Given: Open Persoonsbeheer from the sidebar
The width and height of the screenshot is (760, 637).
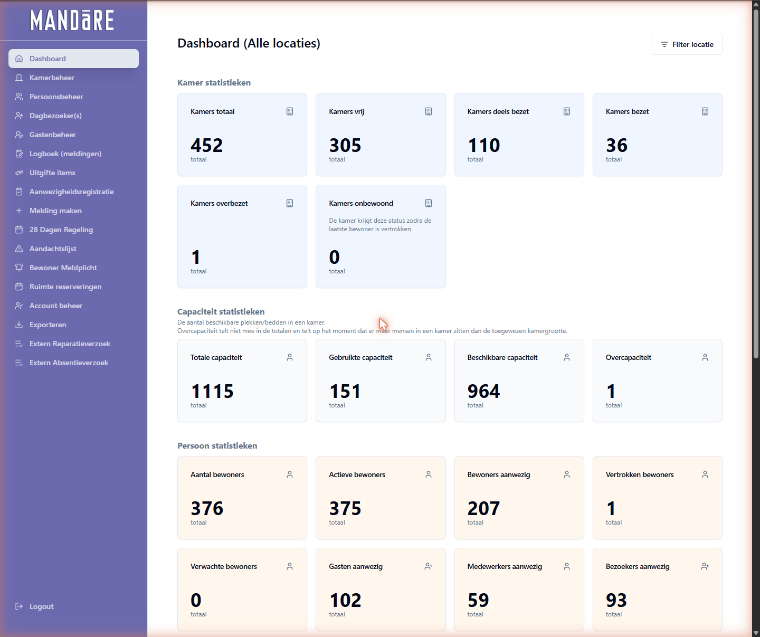Looking at the screenshot, I should [x=73, y=97].
